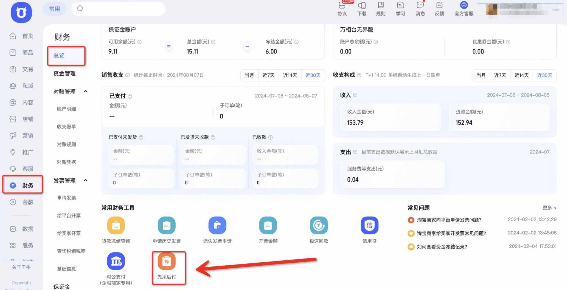
Task: Go to 交易 in left sidebar
Action: [21, 69]
